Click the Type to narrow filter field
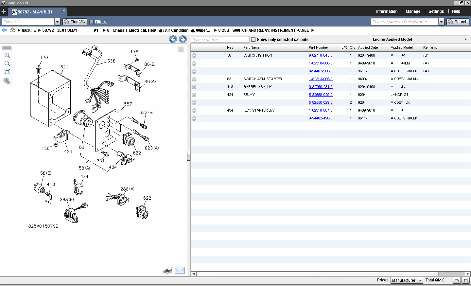The height and width of the screenshot is (286, 471). pyautogui.click(x=219, y=39)
